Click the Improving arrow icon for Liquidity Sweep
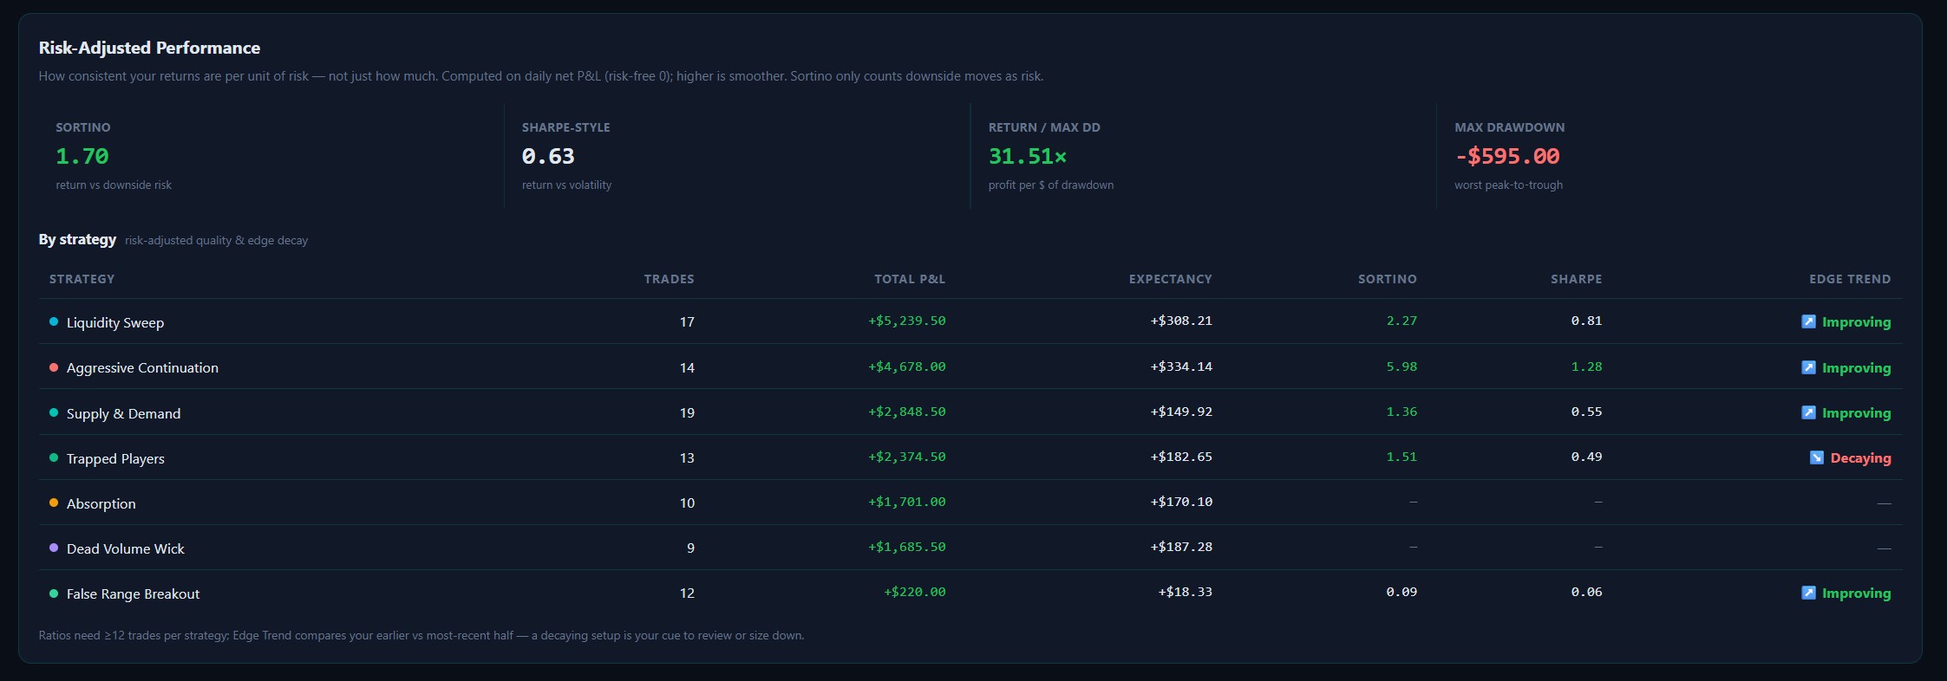This screenshot has height=681, width=1947. [1808, 321]
